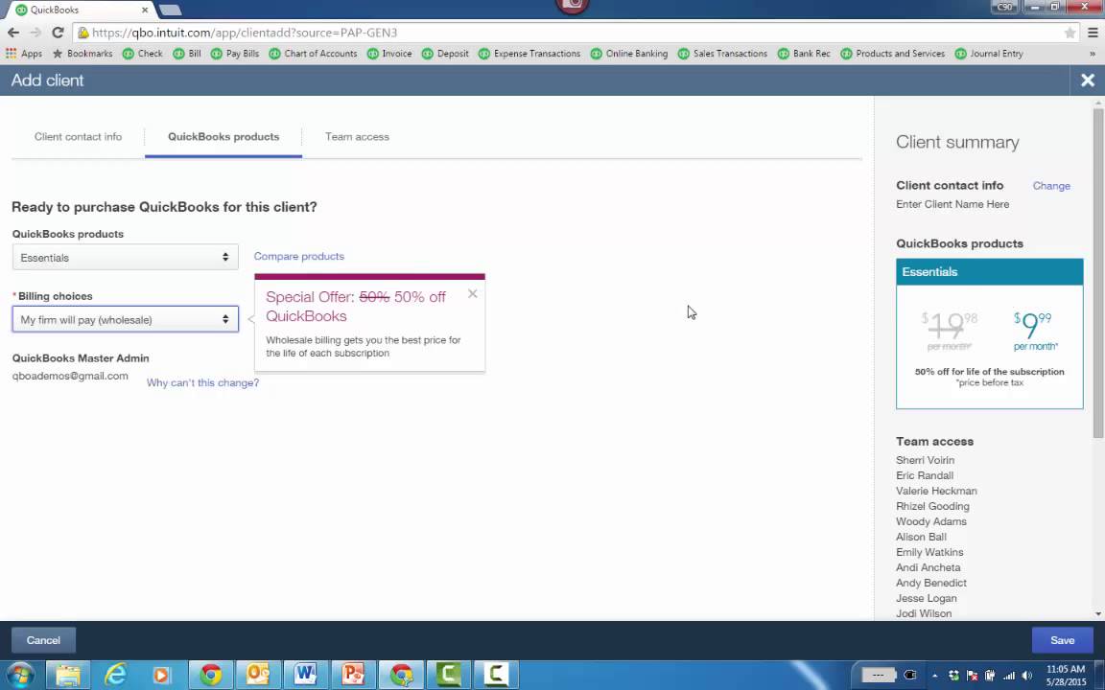Screen dimensions: 1105x690
Task: Click the qboademos@gmail.com admin email
Action: tap(70, 376)
